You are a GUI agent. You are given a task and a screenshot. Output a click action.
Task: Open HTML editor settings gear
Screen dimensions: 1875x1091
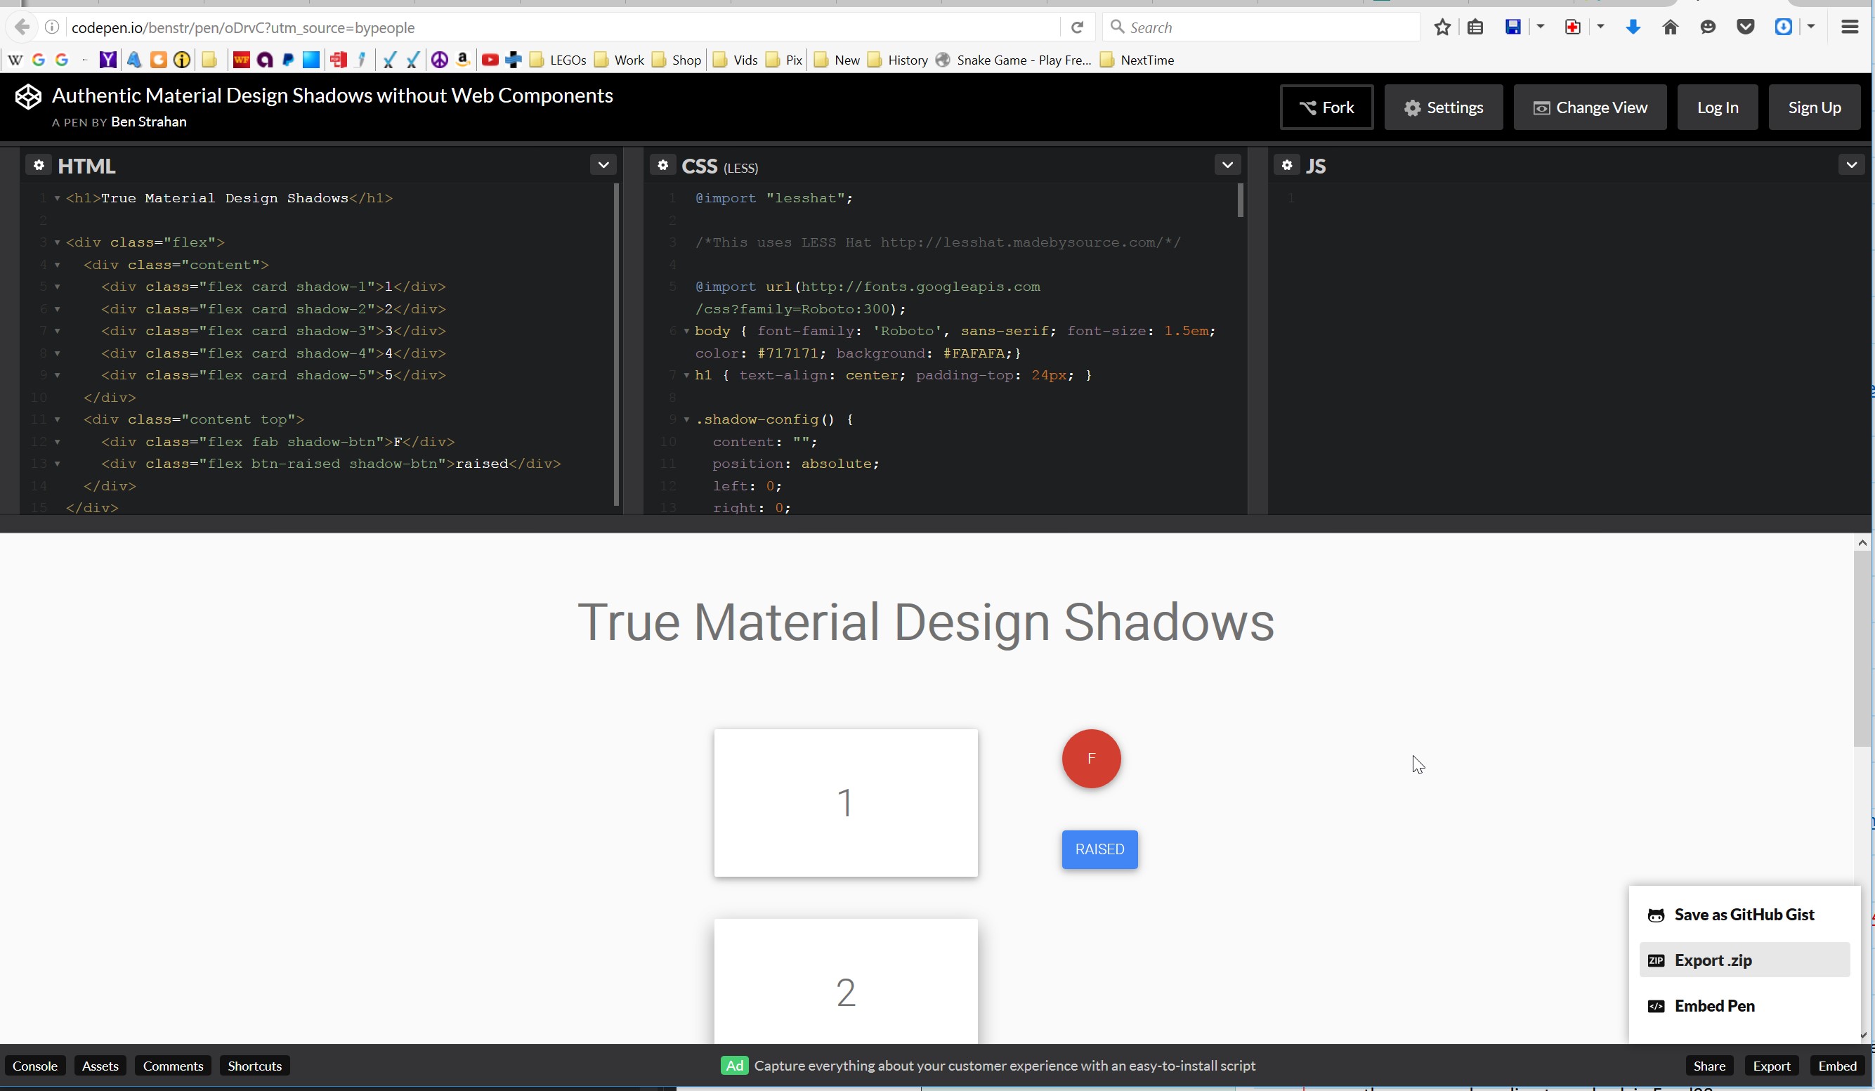39,165
